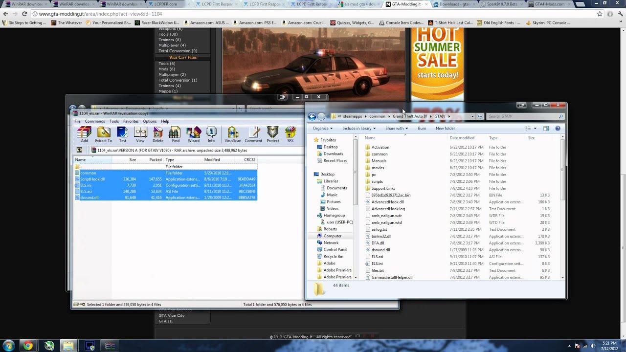The width and height of the screenshot is (626, 352).
Task: Open the view options dropdown arrow in Explorer
Action: coord(535,129)
